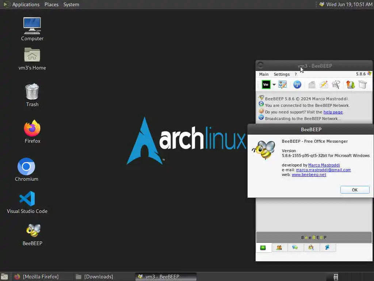Image resolution: width=374 pixels, height=281 pixels.
Task: Click the show desktop icon at taskbar left
Action: coord(4,277)
